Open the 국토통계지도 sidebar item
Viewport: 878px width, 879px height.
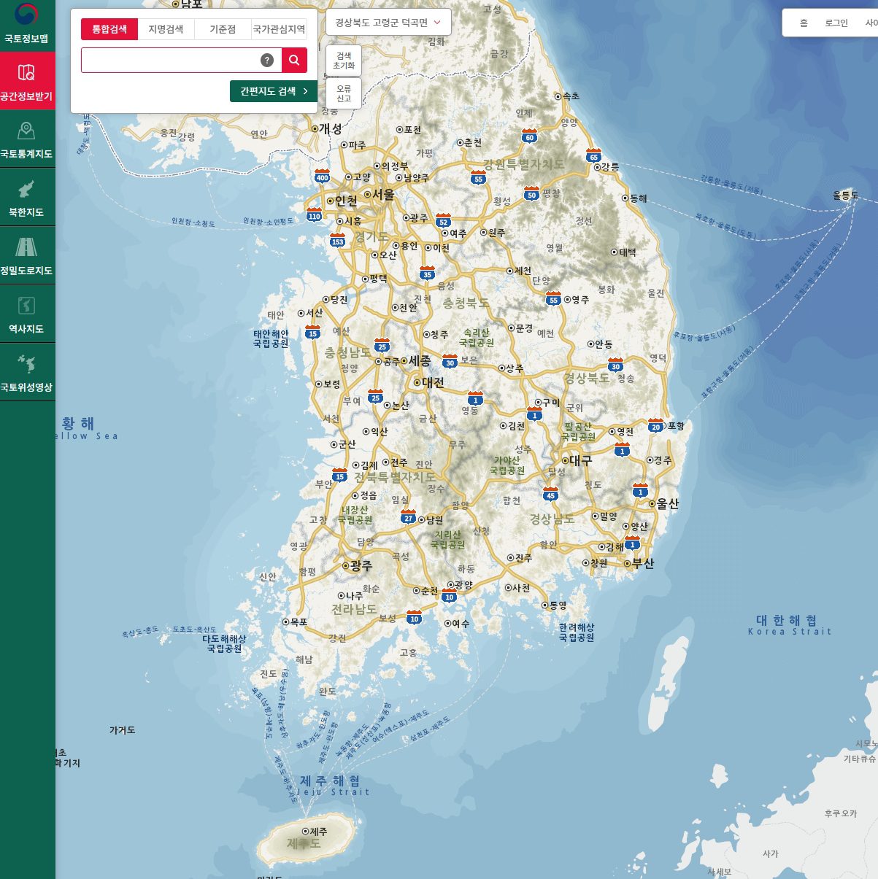(27, 139)
